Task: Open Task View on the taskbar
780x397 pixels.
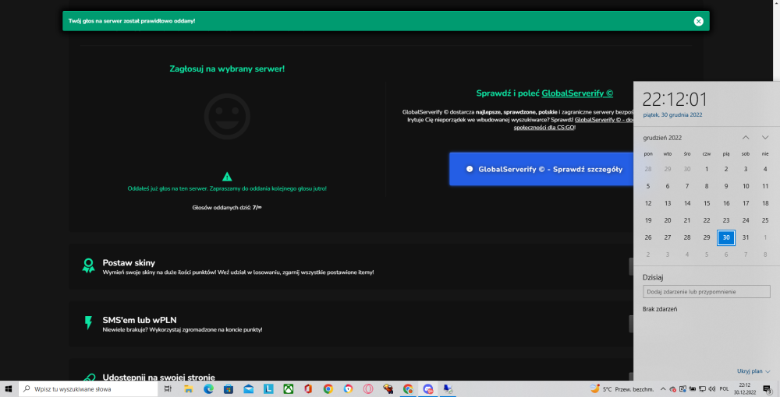Action: (168, 389)
